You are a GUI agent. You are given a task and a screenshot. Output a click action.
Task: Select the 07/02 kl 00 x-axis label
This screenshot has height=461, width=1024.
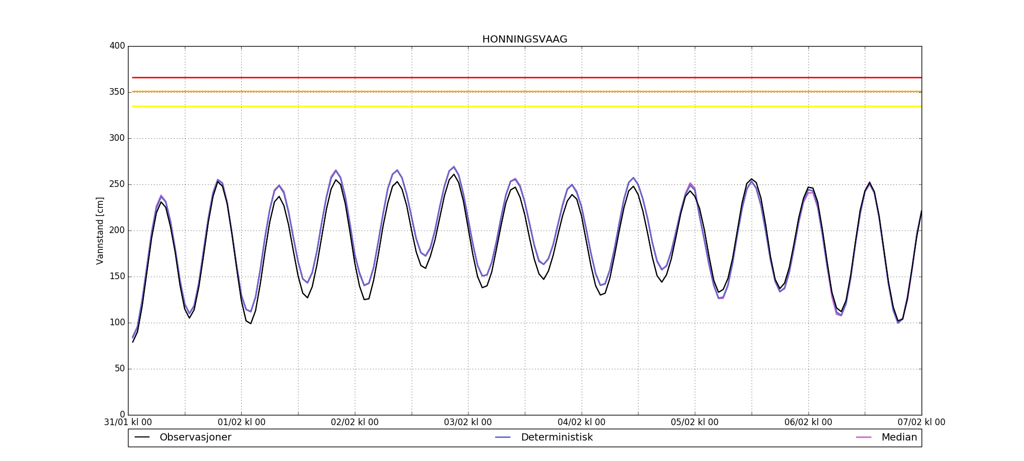tap(921, 423)
